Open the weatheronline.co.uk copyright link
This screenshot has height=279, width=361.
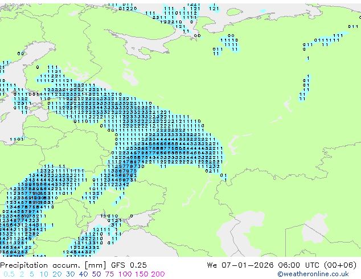[x=313, y=274]
